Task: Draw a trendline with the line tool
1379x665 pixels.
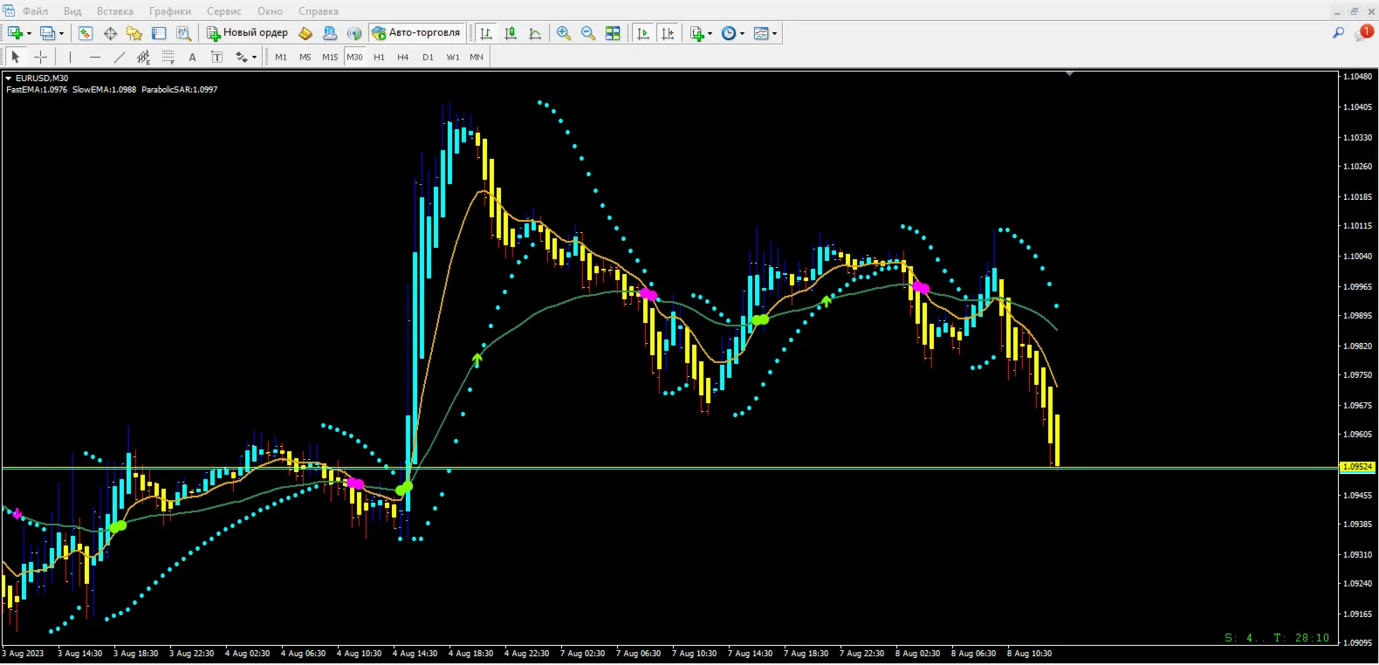Action: (x=120, y=57)
